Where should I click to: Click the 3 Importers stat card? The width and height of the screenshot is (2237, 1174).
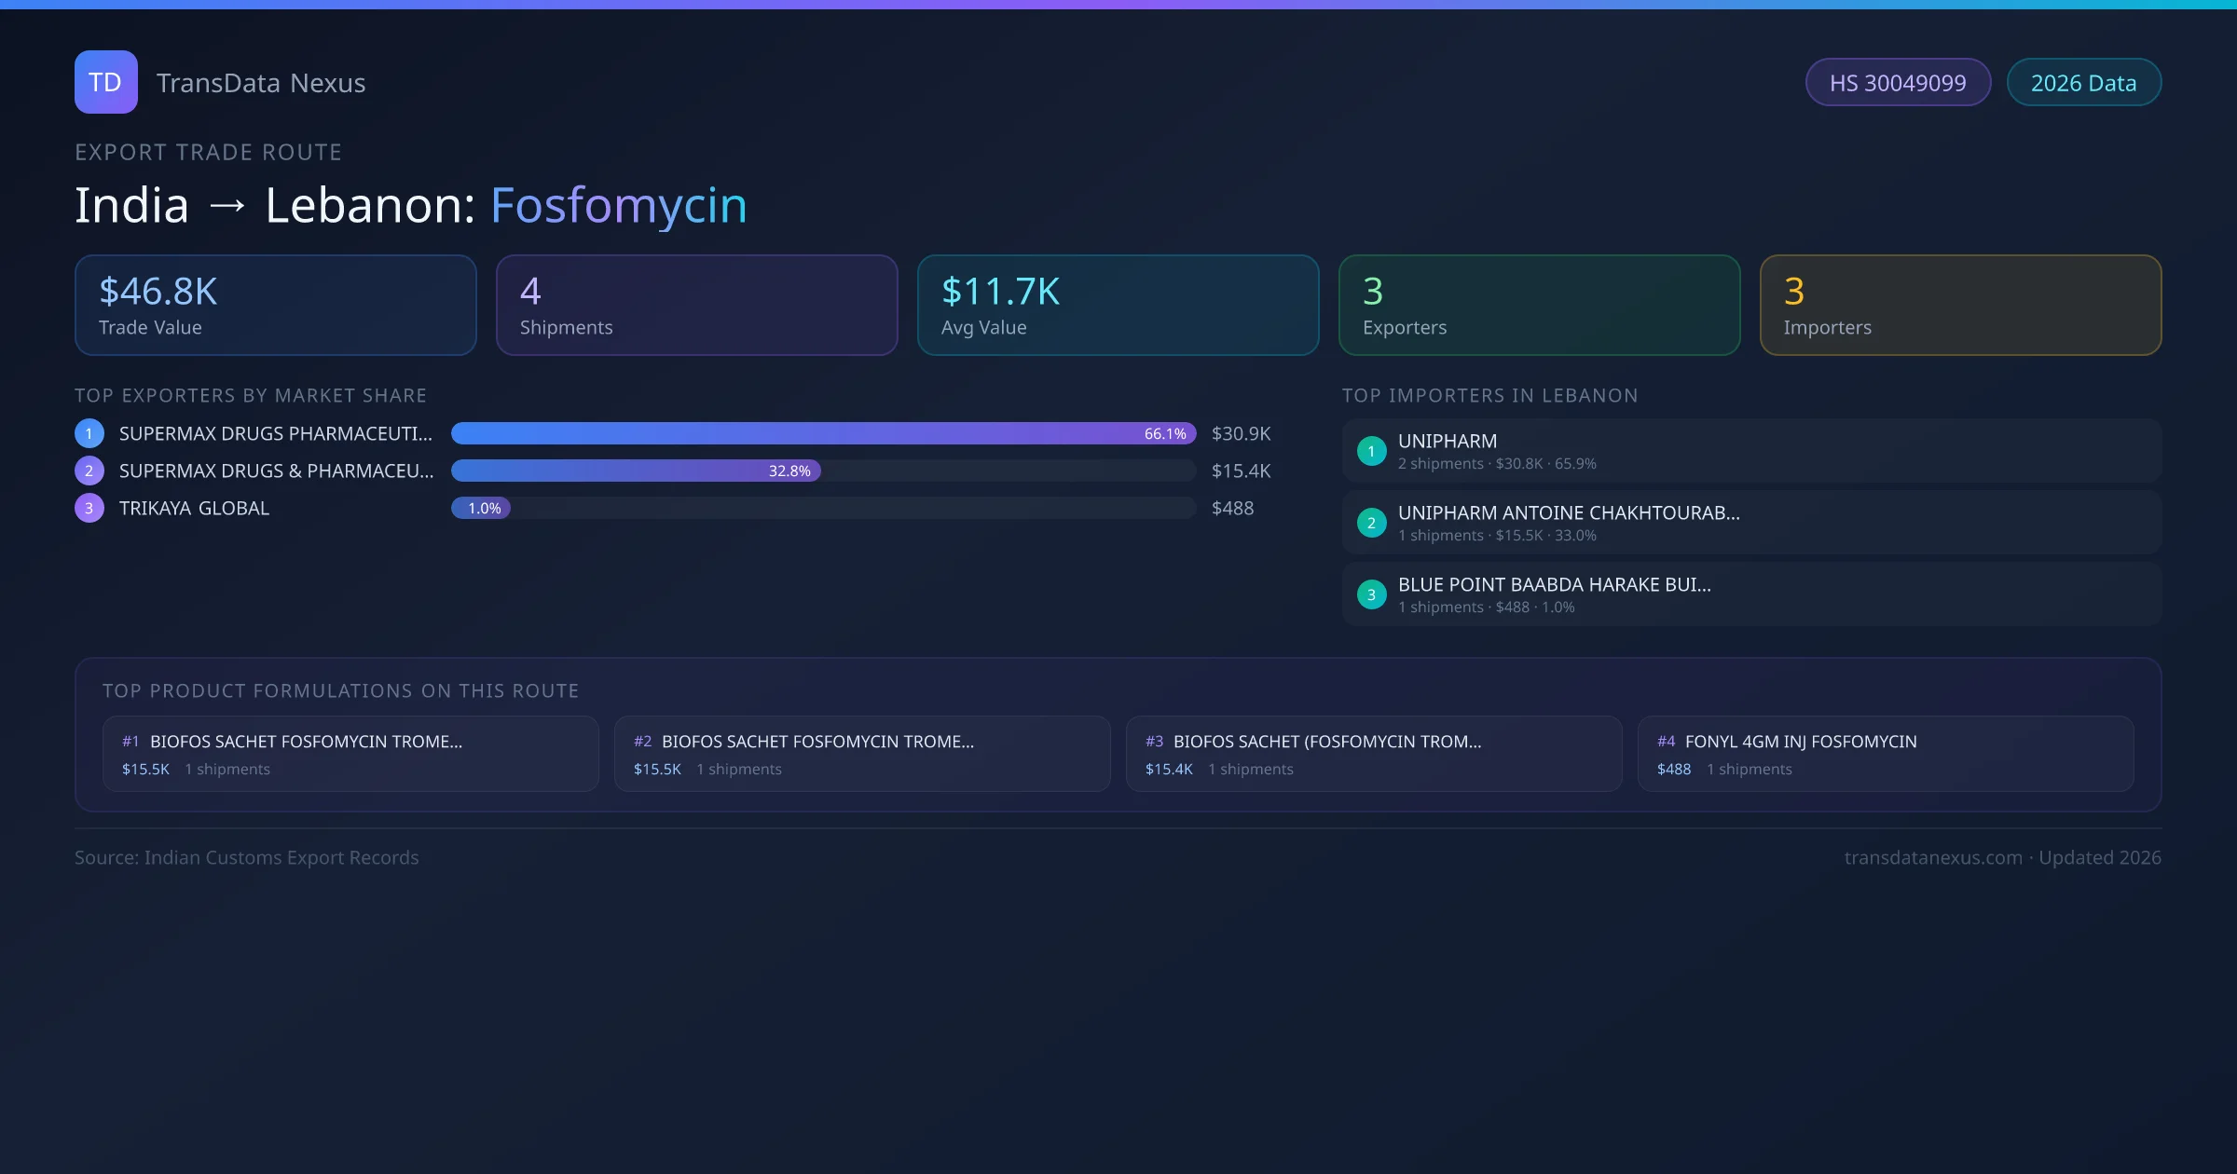[x=1960, y=306]
